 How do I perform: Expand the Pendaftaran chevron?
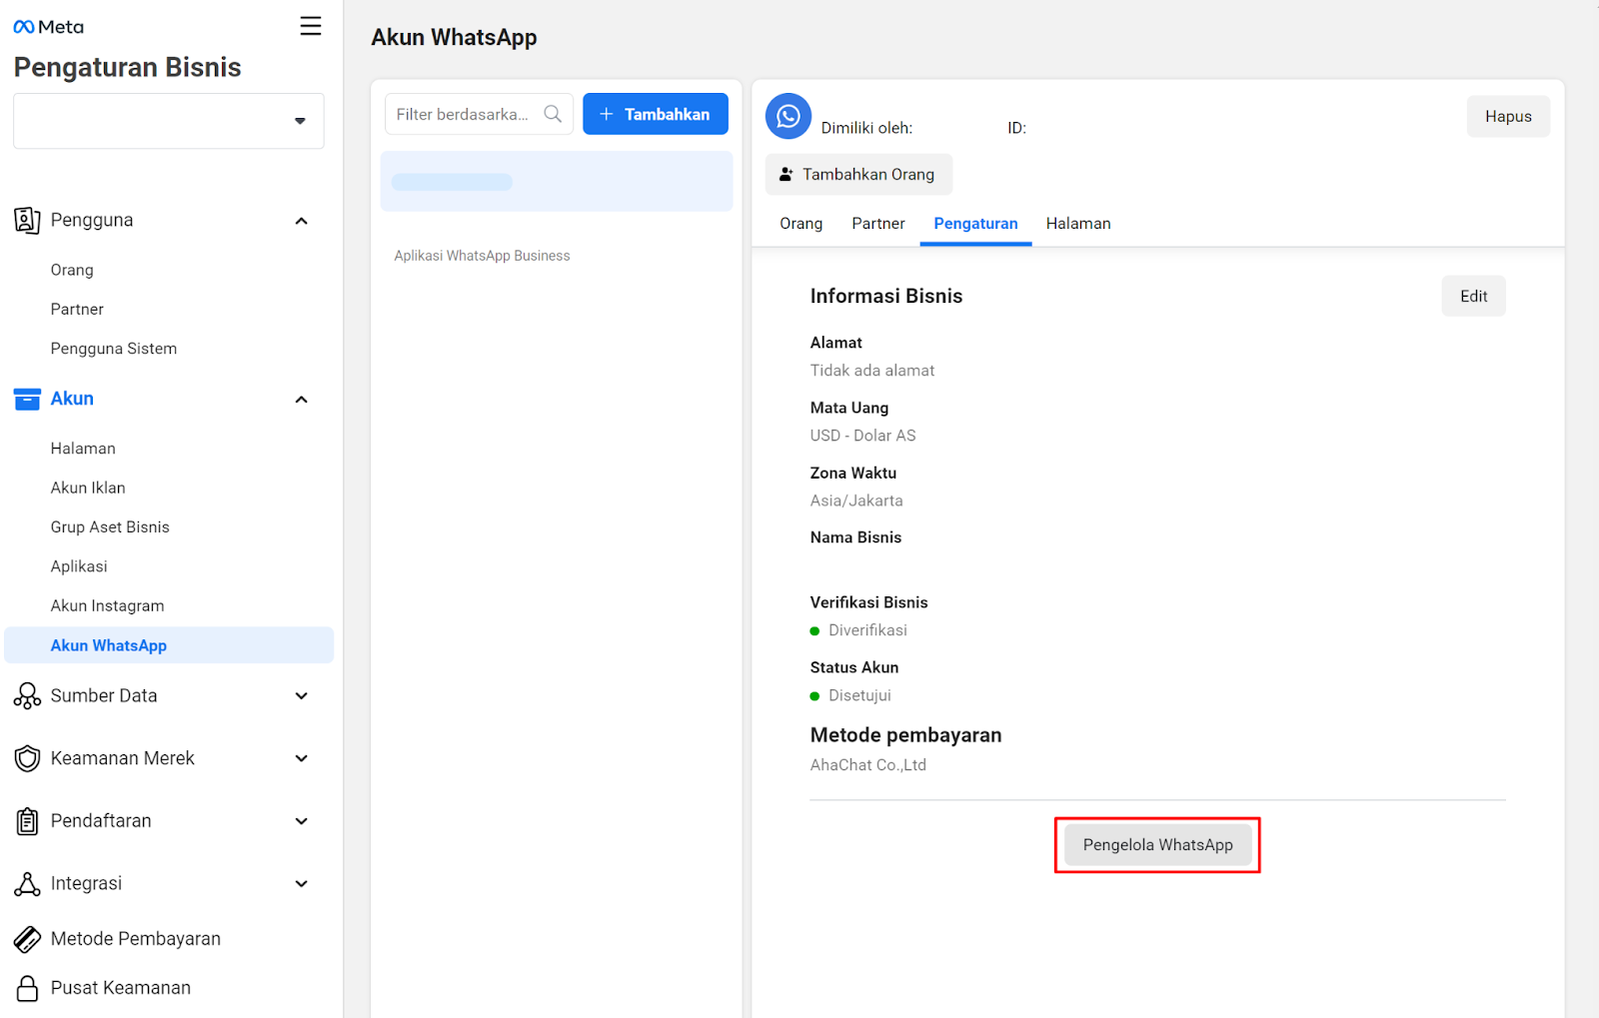pos(301,821)
